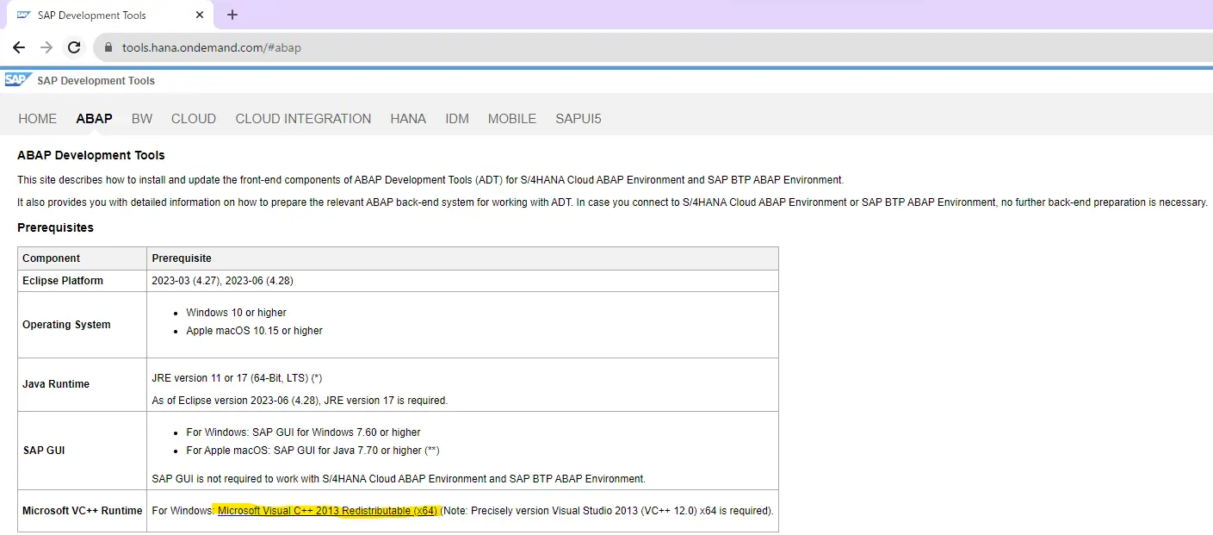Viewport: 1213px width, 535px height.
Task: Go to the SAPUI5 section
Action: coord(579,119)
